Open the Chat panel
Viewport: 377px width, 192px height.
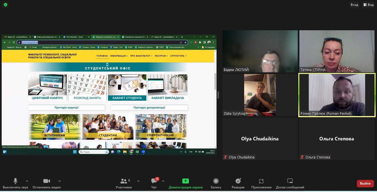point(154,183)
